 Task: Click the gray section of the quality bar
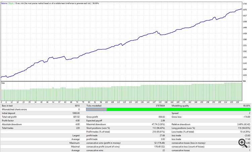(96, 109)
